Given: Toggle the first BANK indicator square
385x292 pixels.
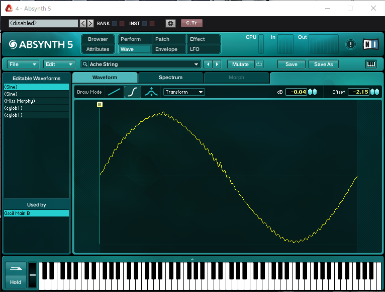Looking at the screenshot, I should coord(115,23).
